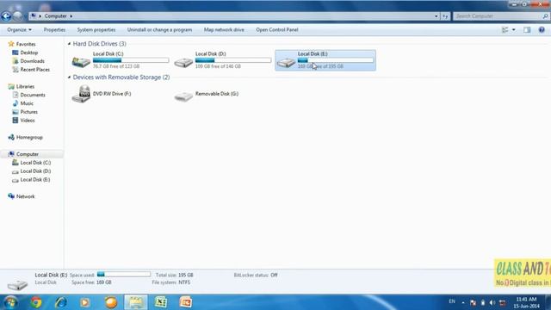Image resolution: width=551 pixels, height=310 pixels.
Task: Collapse Devices with Removable Storage group
Action: [x=69, y=77]
